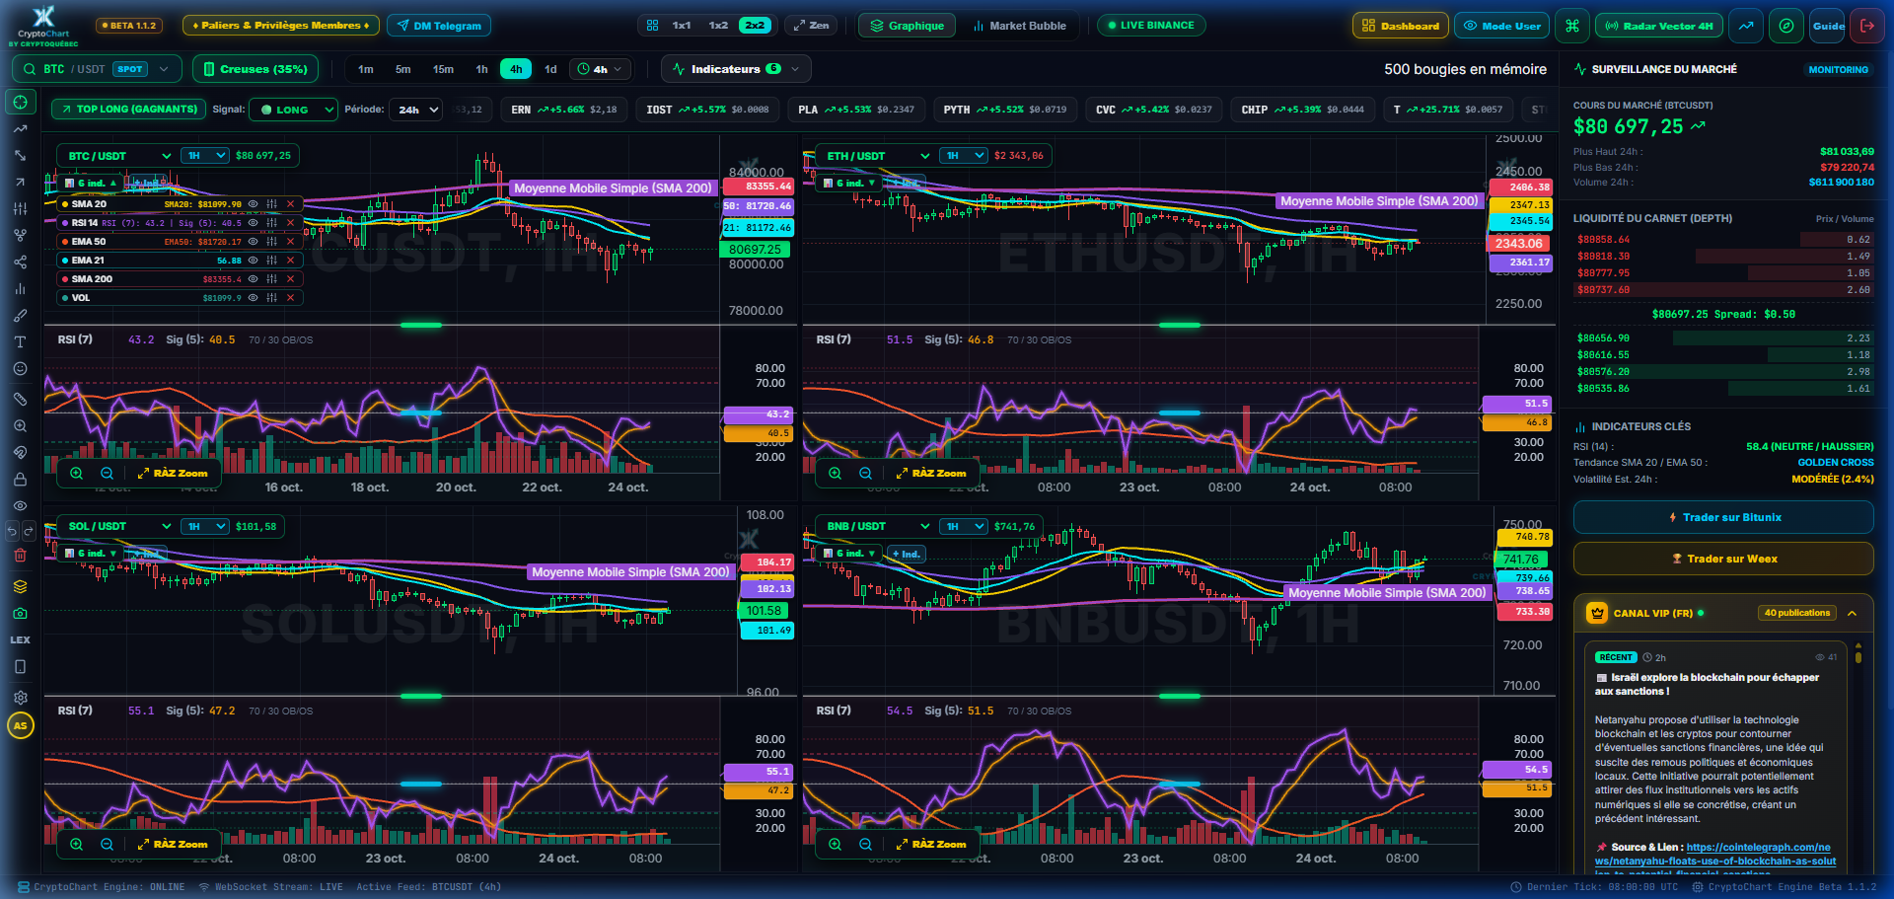This screenshot has height=899, width=1894.
Task: Toggle visibility of SMA 20 indicator
Action: coord(254,204)
